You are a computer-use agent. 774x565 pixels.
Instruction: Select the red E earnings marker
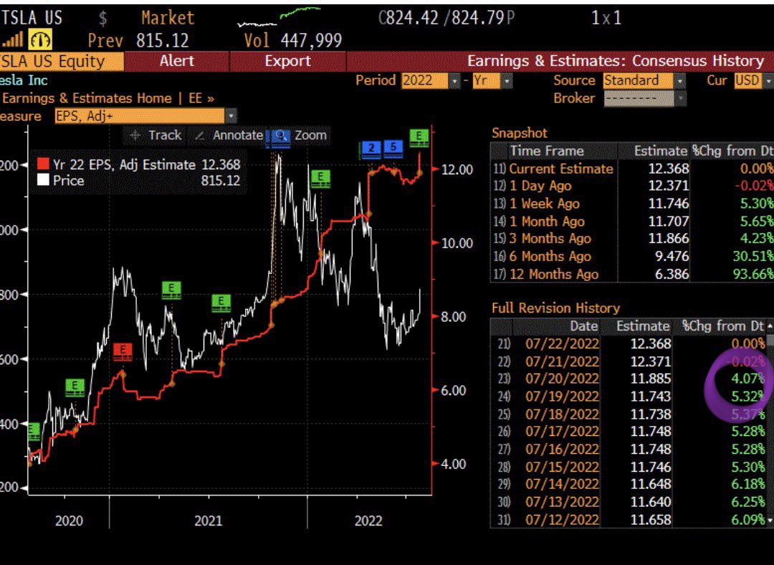[123, 351]
